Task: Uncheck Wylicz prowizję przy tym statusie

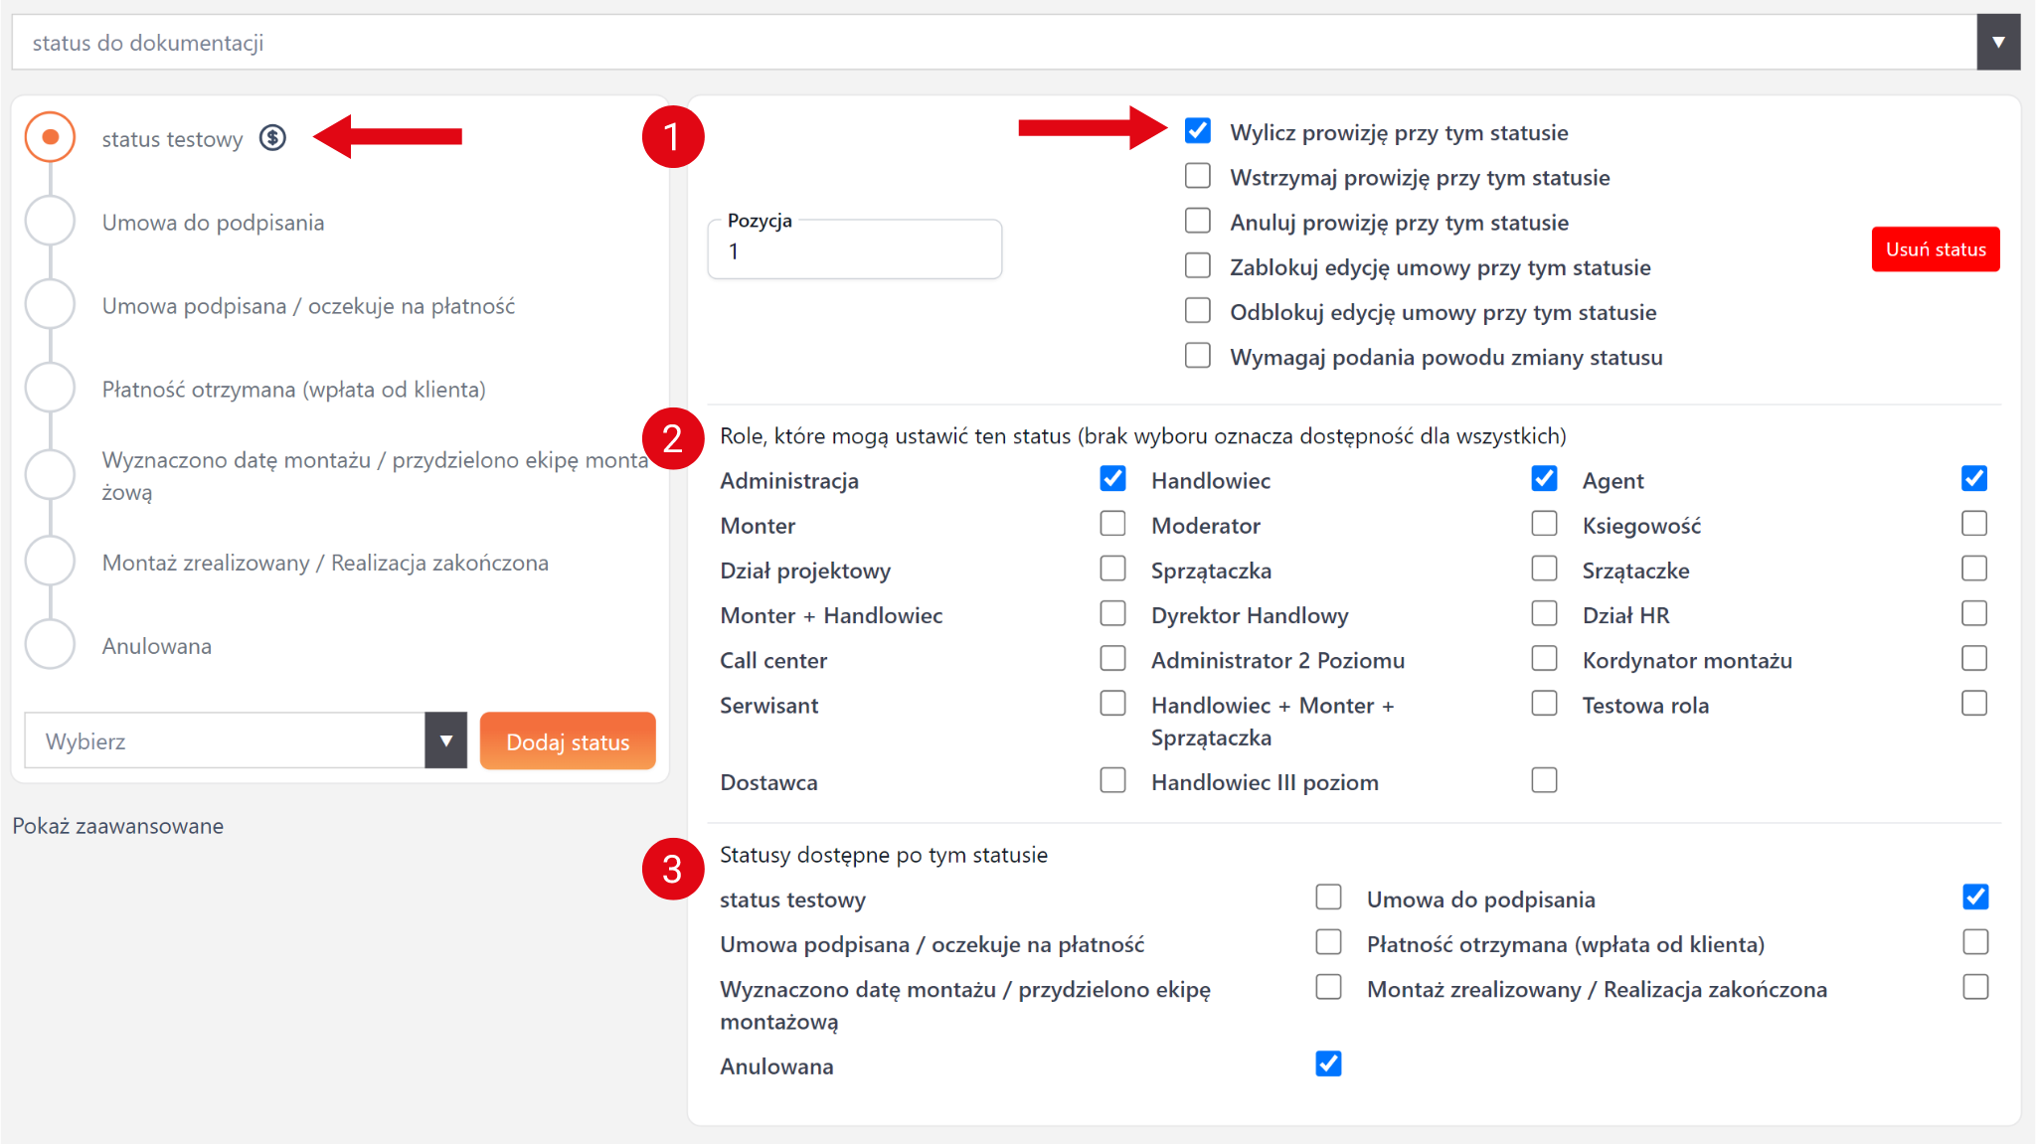Action: [1198, 131]
